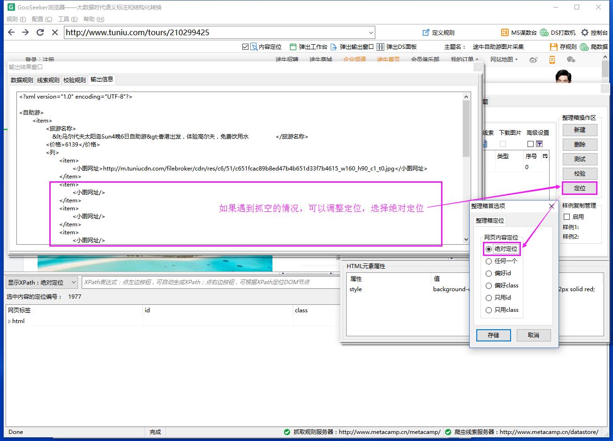Select the 只用class radio option
The width and height of the screenshot is (613, 441).
[x=489, y=310]
